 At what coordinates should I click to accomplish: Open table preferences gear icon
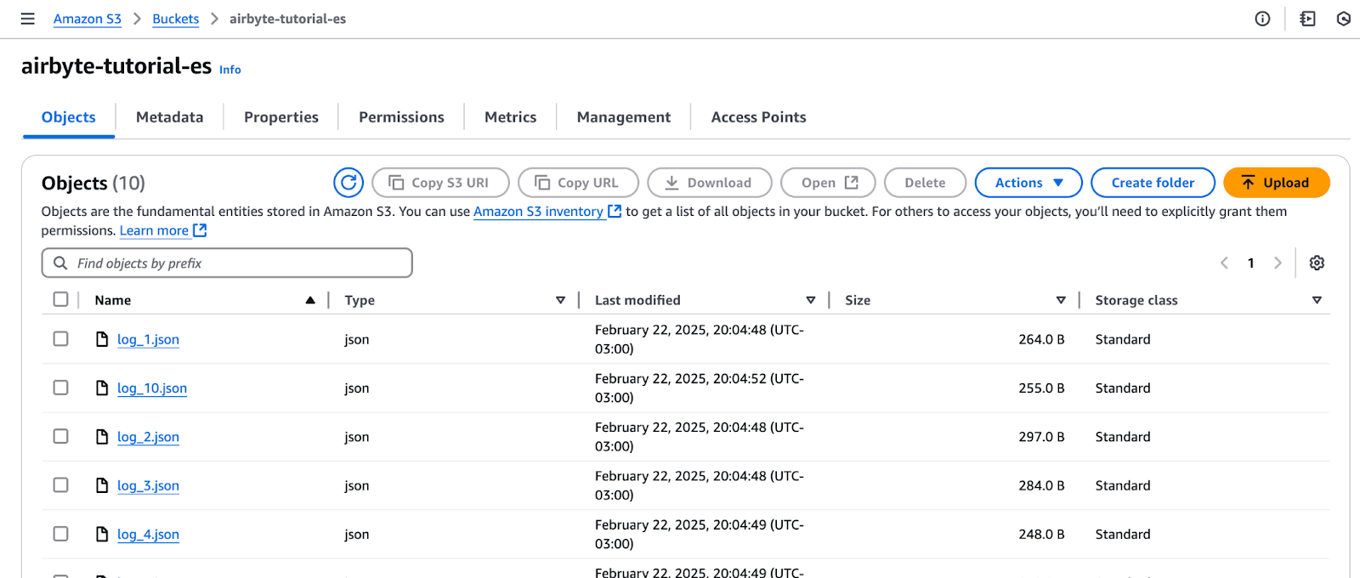(x=1317, y=263)
